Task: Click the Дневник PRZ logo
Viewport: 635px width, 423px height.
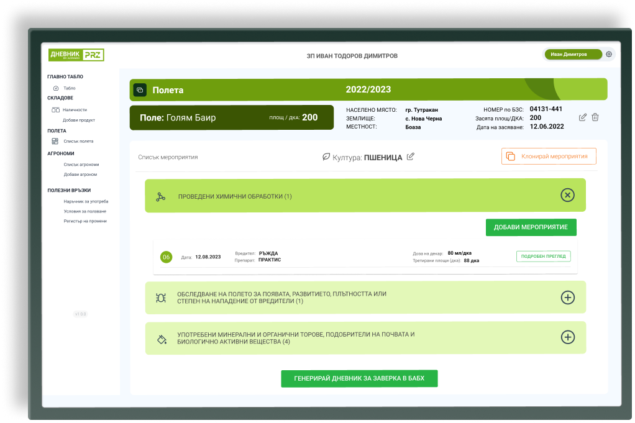Action: [76, 55]
